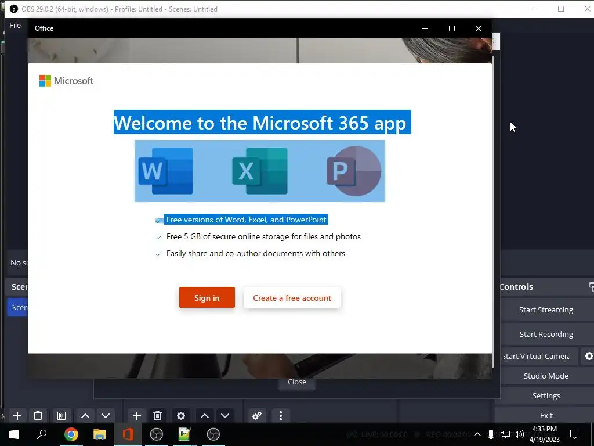Open Chrome from the taskbar

(x=71, y=434)
